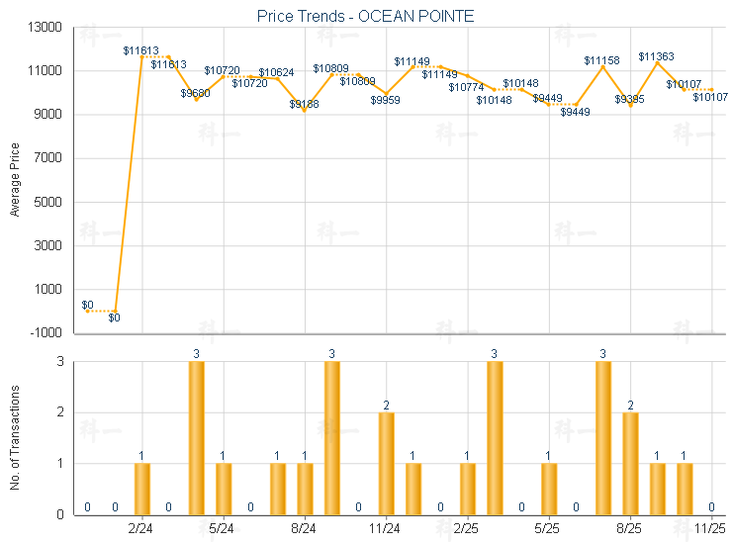Screen dimensions: 732x544
Task: Click the $10624 price data point
Action: [x=277, y=78]
